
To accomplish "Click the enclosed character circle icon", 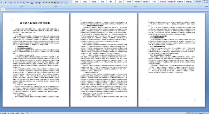I will pyautogui.click(x=39, y=3).
